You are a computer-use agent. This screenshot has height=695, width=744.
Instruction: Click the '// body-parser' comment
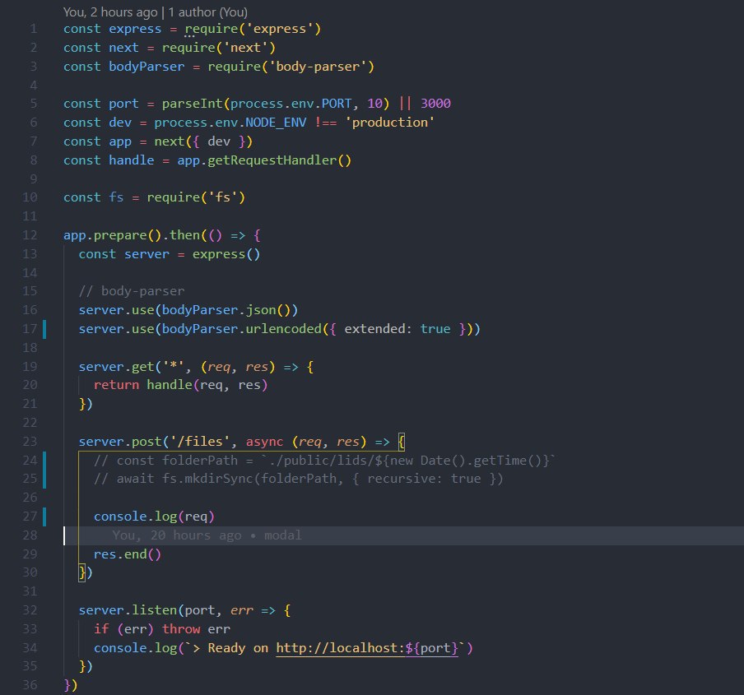(132, 291)
